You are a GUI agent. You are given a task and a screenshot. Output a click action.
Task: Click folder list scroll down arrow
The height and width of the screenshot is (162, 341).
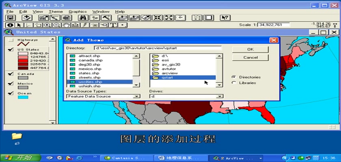pos(219,85)
